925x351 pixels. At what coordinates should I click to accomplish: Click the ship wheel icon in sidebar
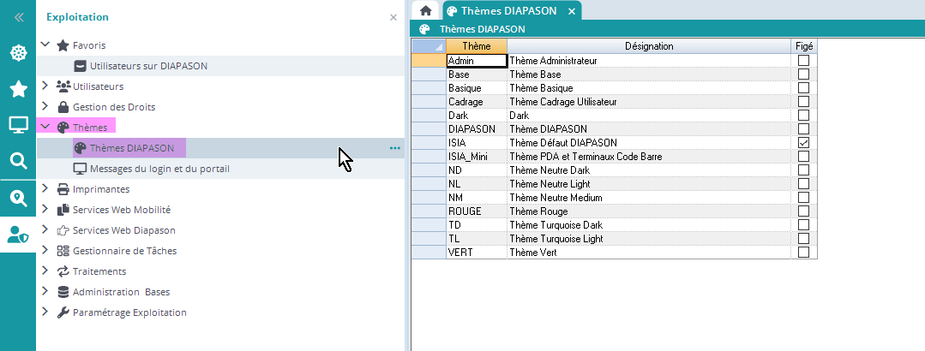18,53
